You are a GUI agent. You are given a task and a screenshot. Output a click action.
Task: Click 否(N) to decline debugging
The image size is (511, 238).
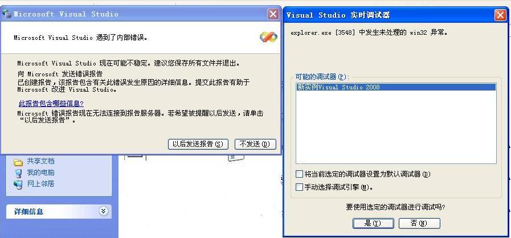click(x=419, y=223)
